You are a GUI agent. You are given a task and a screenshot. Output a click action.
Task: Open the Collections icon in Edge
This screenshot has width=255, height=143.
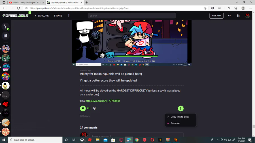[236, 8]
